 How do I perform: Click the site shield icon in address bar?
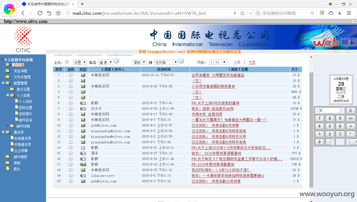point(68,13)
